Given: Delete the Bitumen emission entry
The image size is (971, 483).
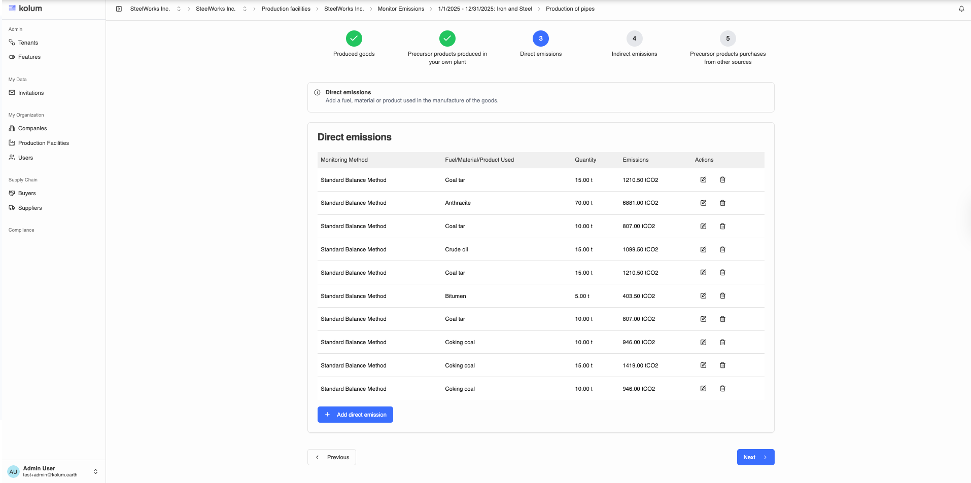Looking at the screenshot, I should (x=722, y=296).
